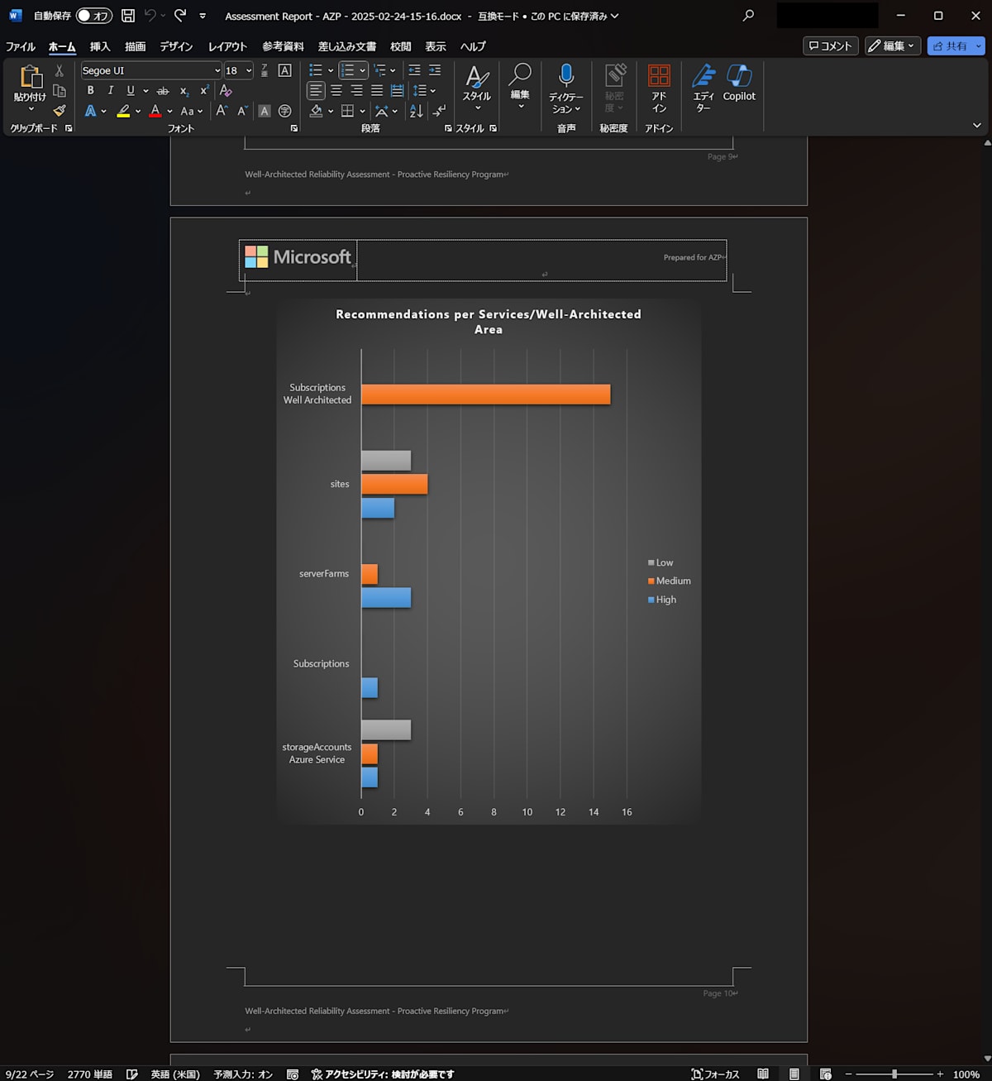Set justified text alignment
Image resolution: width=992 pixels, height=1081 pixels.
pos(377,91)
